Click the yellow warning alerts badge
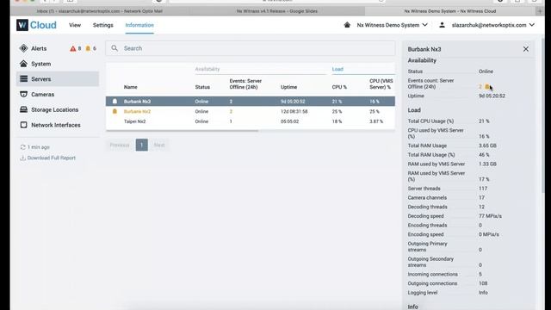The width and height of the screenshot is (551, 310). [x=88, y=48]
